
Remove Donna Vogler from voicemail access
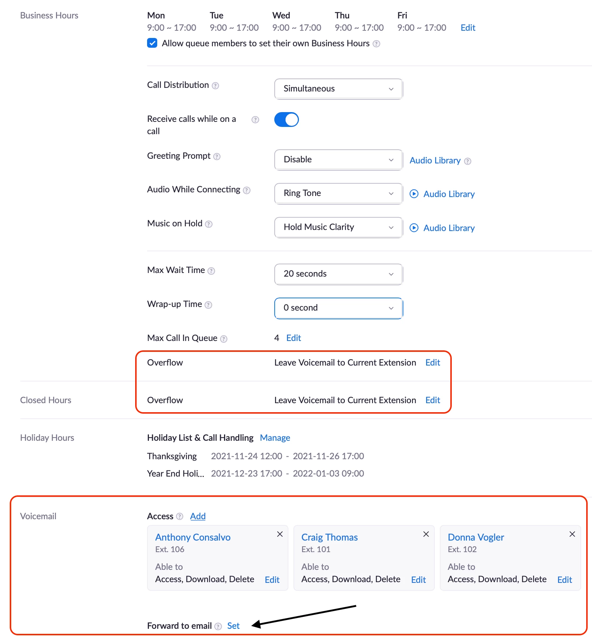tap(572, 534)
